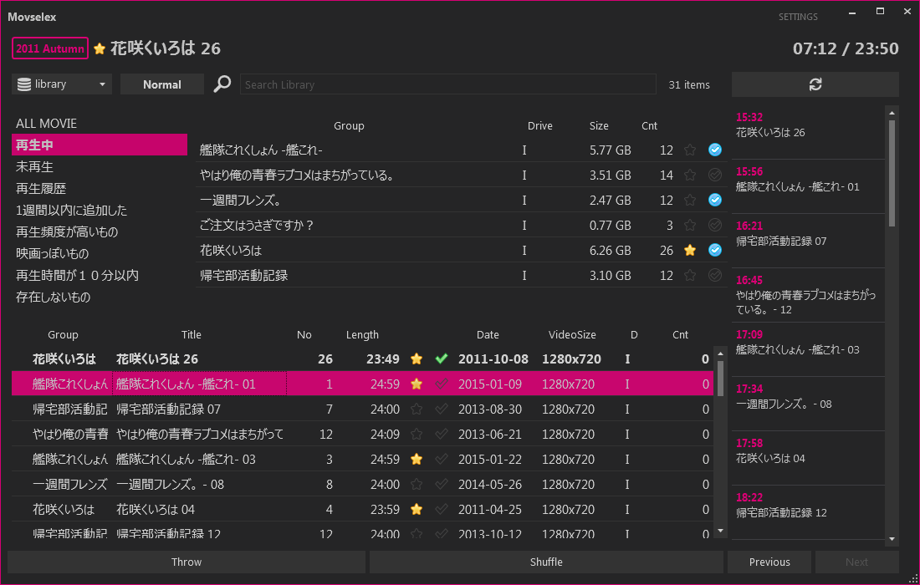This screenshot has width=920, height=585.
Task: Sort movie list by Length column
Action: click(x=362, y=335)
